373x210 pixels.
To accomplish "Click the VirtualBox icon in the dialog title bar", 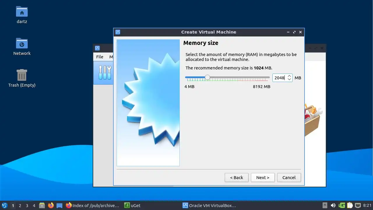I will click(x=118, y=32).
